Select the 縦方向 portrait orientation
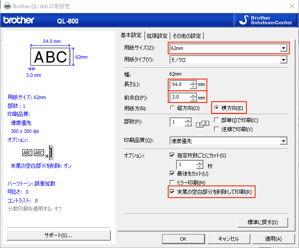 click(x=173, y=108)
